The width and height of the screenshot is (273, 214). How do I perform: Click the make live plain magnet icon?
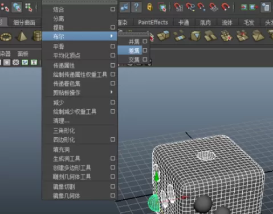[x=226, y=7]
